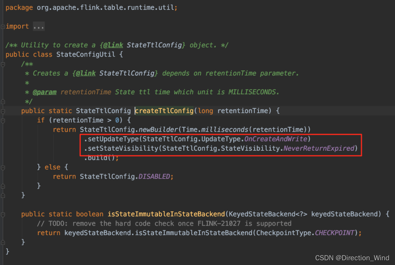Viewport: 395px width, 265px height.
Task: Click isStateImmutableInStateBackend in the method declaration
Action: pos(166,214)
